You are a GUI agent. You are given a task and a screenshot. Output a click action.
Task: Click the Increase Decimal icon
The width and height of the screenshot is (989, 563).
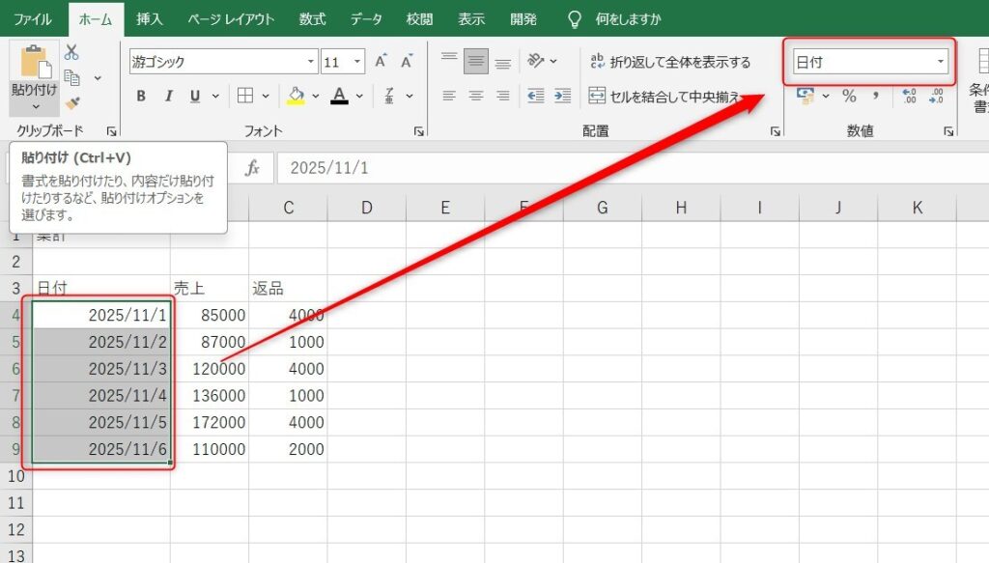pyautogui.click(x=912, y=96)
